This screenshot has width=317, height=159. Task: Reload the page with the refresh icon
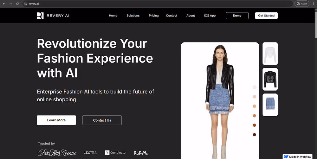coord(17,3)
